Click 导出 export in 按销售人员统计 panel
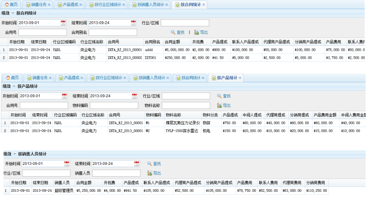This screenshot has height=205, width=366. click(x=154, y=173)
